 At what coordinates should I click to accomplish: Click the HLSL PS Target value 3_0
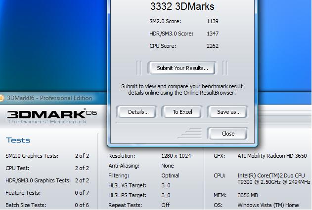(x=166, y=195)
